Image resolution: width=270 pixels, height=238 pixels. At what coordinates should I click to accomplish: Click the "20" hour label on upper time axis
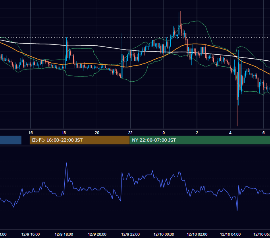point(97,132)
